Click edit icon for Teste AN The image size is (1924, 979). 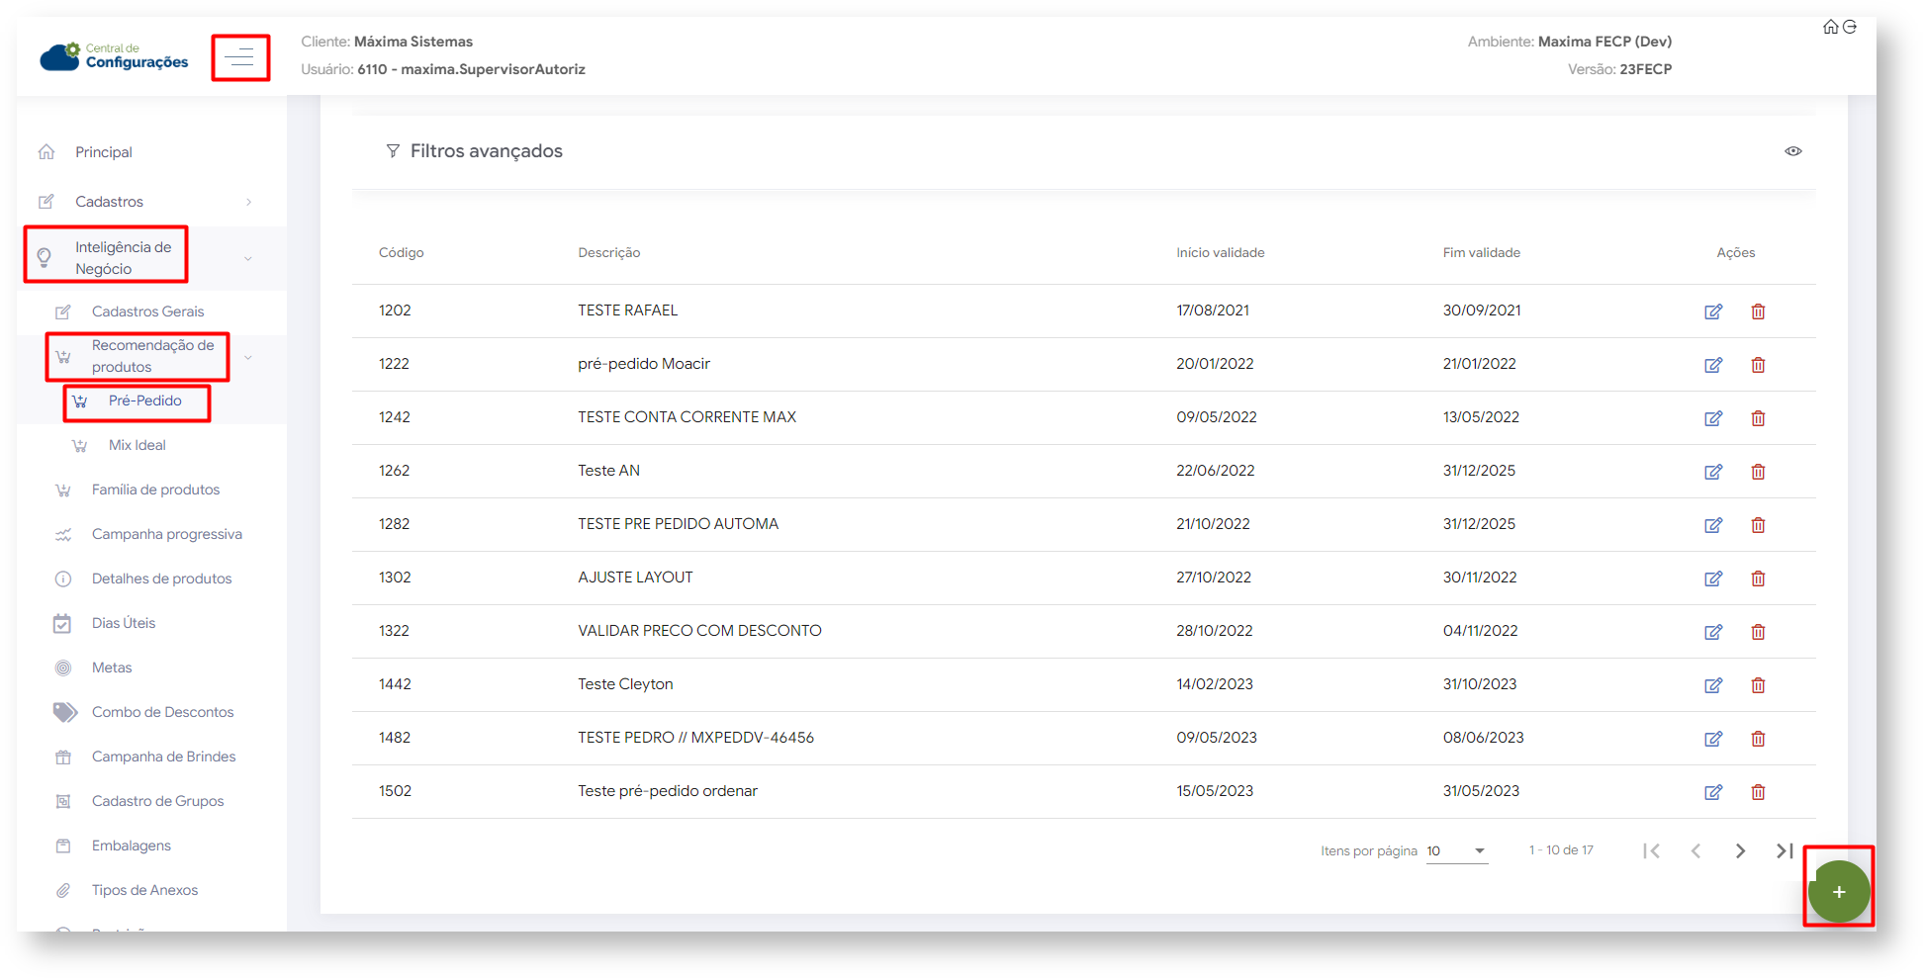click(1713, 472)
